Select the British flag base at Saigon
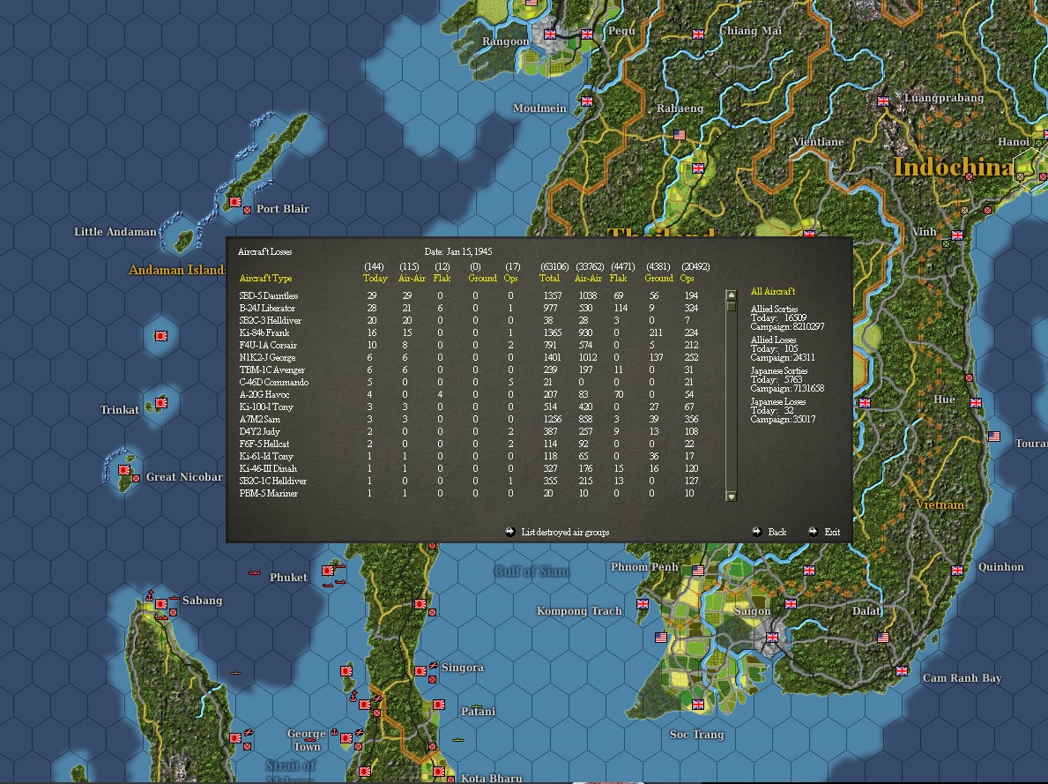 772,637
